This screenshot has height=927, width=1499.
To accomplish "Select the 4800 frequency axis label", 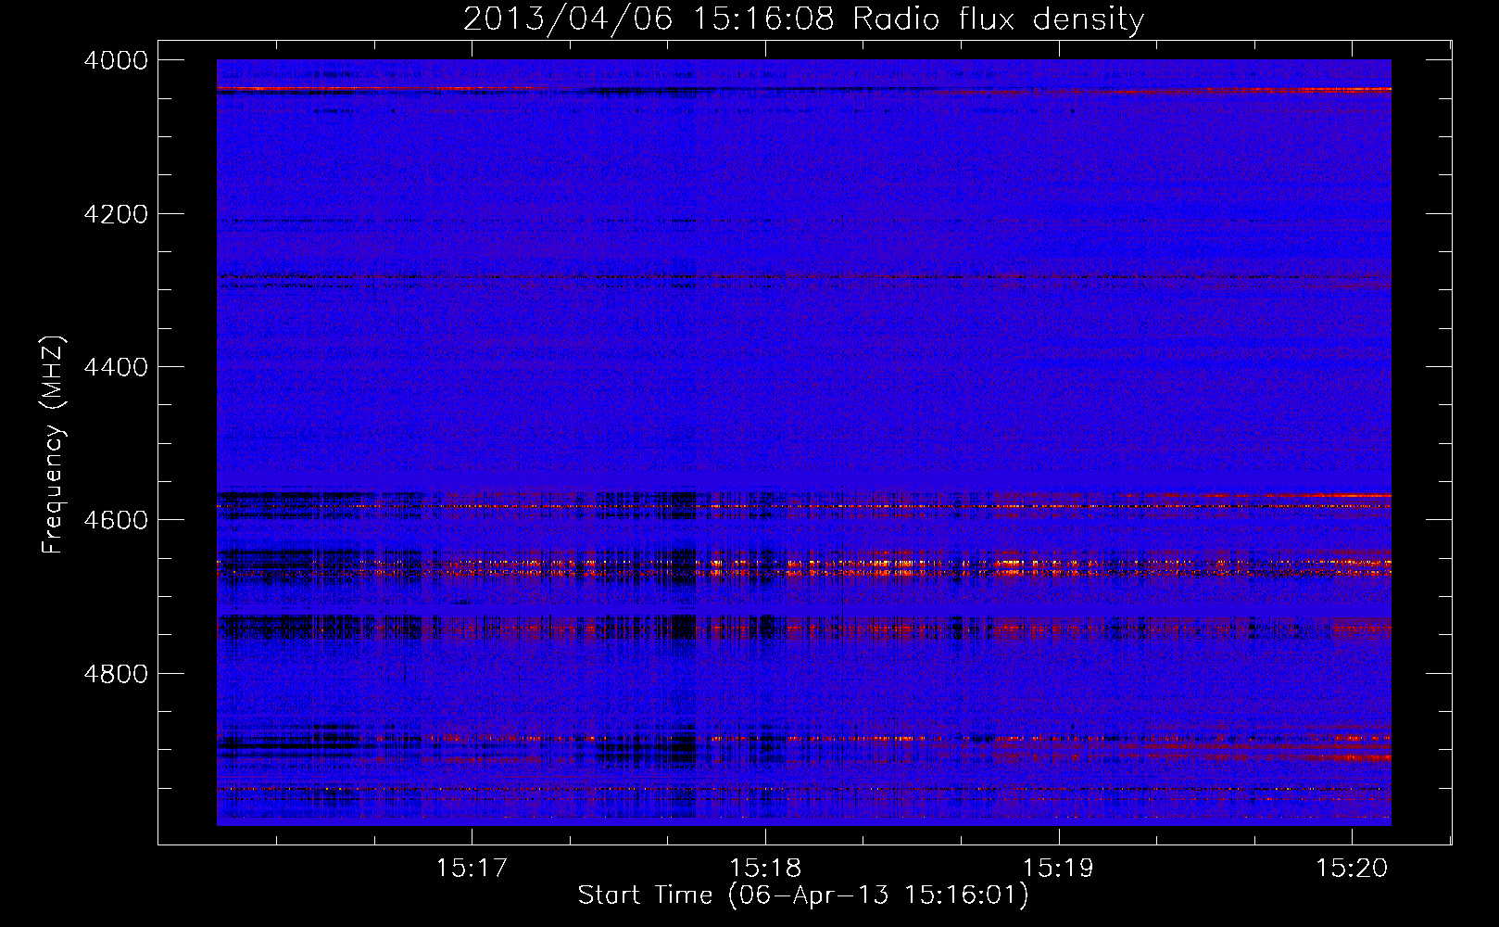I will point(116,674).
